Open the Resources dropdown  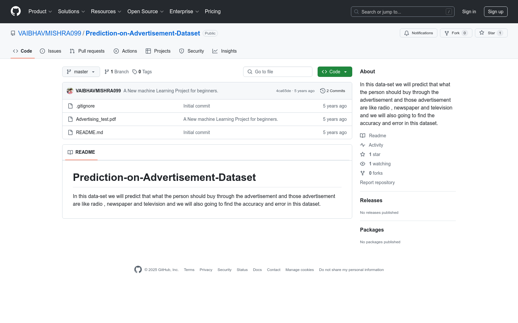pyautogui.click(x=106, y=12)
